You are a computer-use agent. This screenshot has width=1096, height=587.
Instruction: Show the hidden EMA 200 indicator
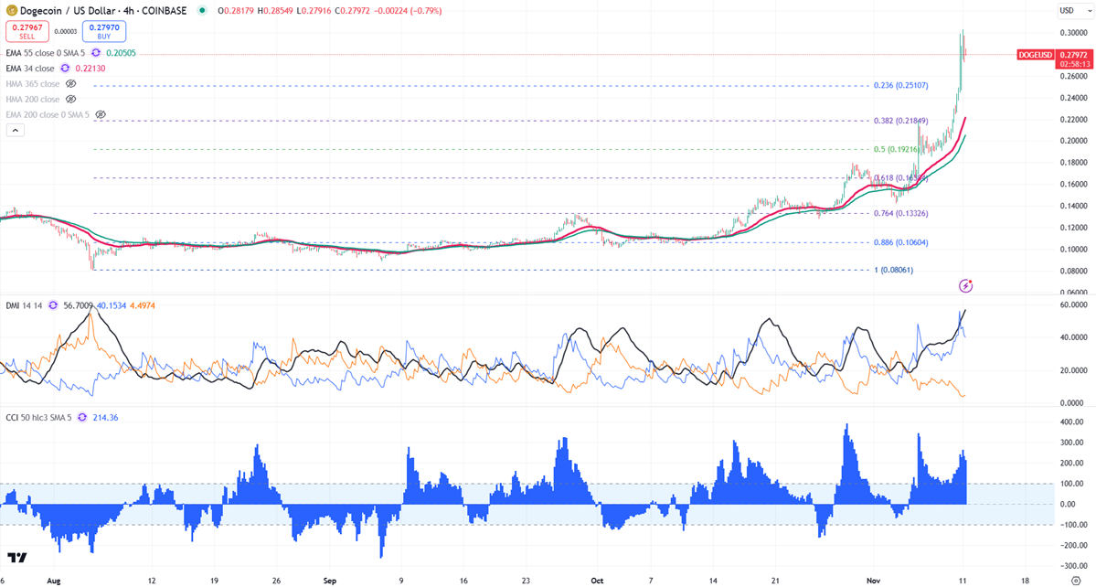[101, 114]
